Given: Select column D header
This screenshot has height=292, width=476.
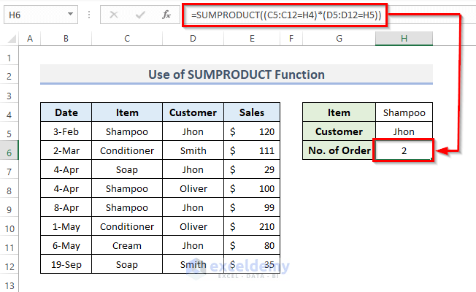Looking at the screenshot, I should pyautogui.click(x=193, y=39).
